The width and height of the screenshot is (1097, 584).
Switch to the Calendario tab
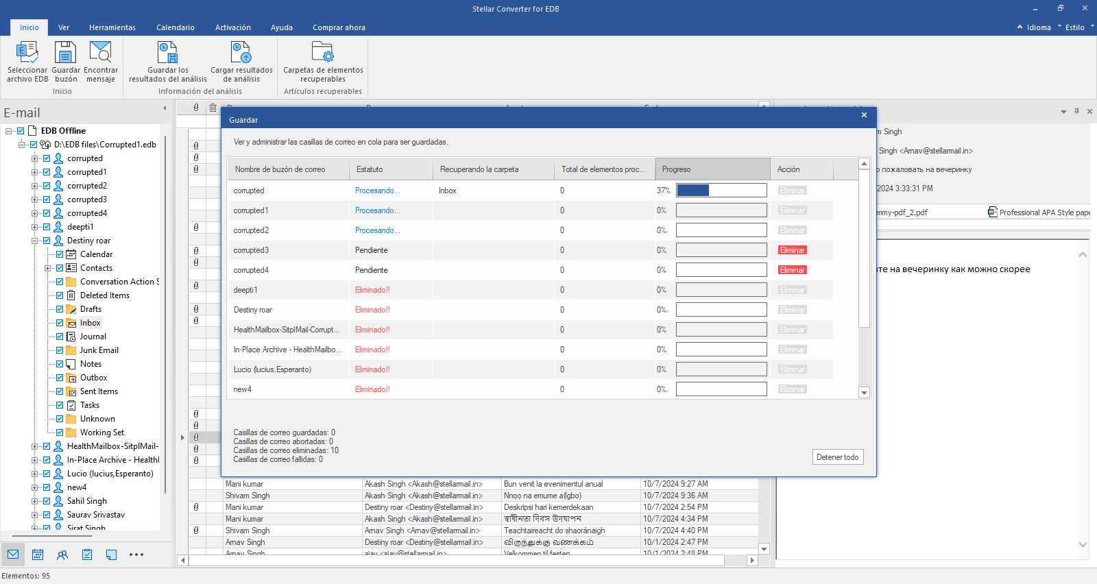(176, 27)
